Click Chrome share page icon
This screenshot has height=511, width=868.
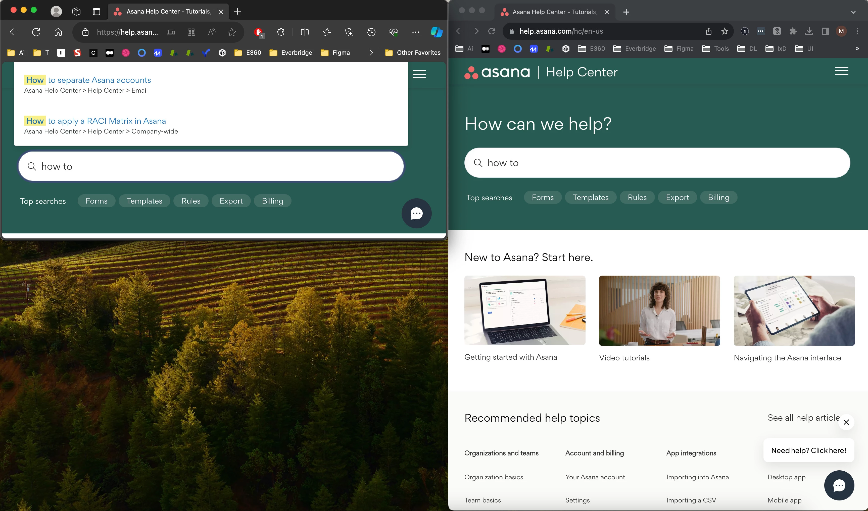tap(708, 31)
